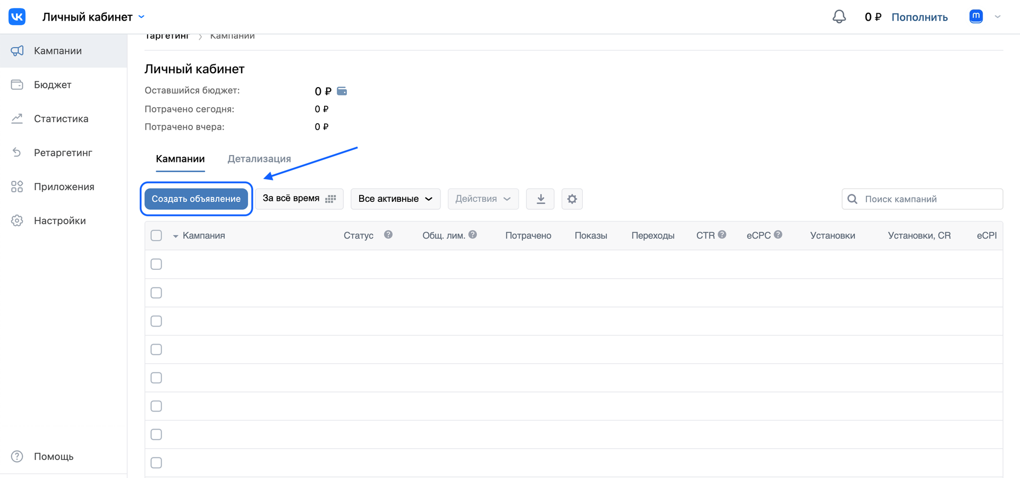Click the eCPC help question icon
1020x478 pixels.
(x=778, y=235)
